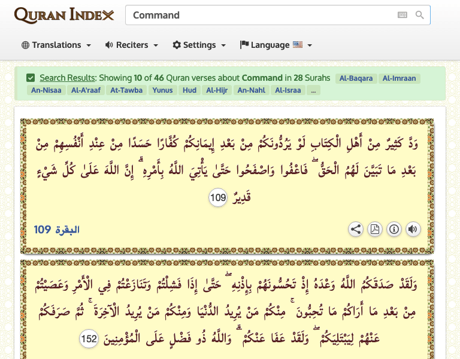The width and height of the screenshot is (460, 359).
Task: Open the Reciters dropdown menu
Action: point(132,45)
